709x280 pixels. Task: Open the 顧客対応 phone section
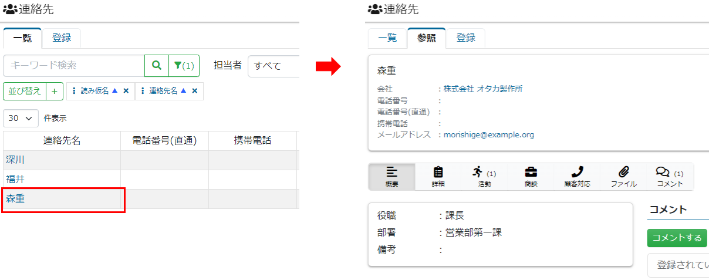577,177
